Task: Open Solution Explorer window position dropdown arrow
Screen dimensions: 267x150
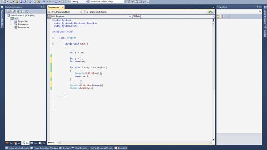Action: point(38,7)
